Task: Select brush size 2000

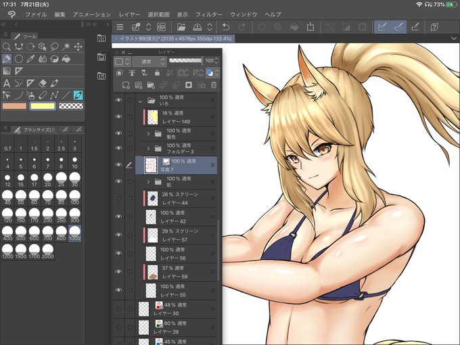Action: (47, 252)
